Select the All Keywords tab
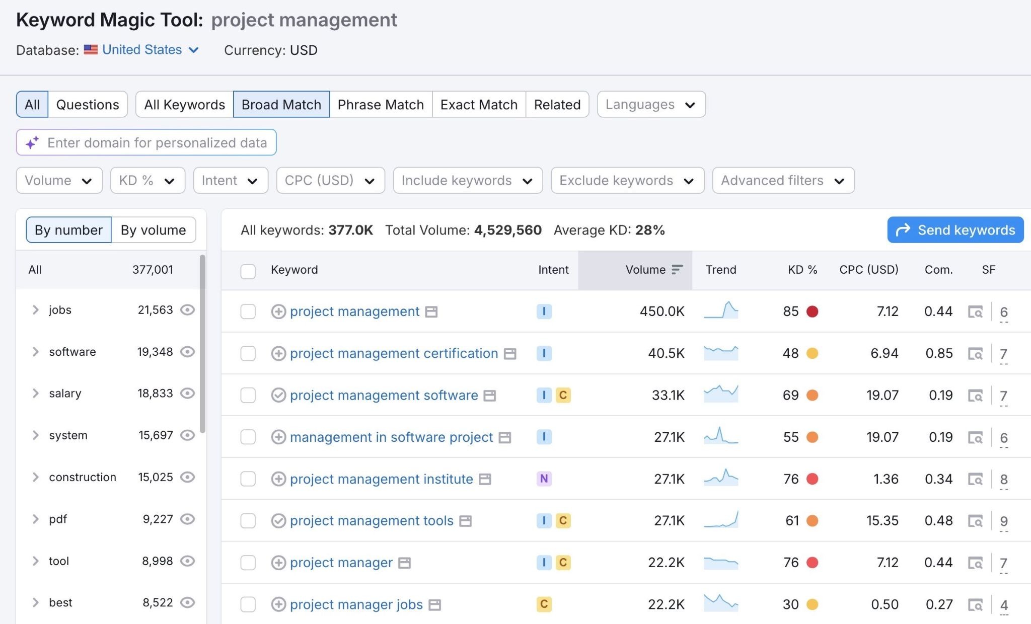This screenshot has width=1031, height=624. [x=184, y=104]
